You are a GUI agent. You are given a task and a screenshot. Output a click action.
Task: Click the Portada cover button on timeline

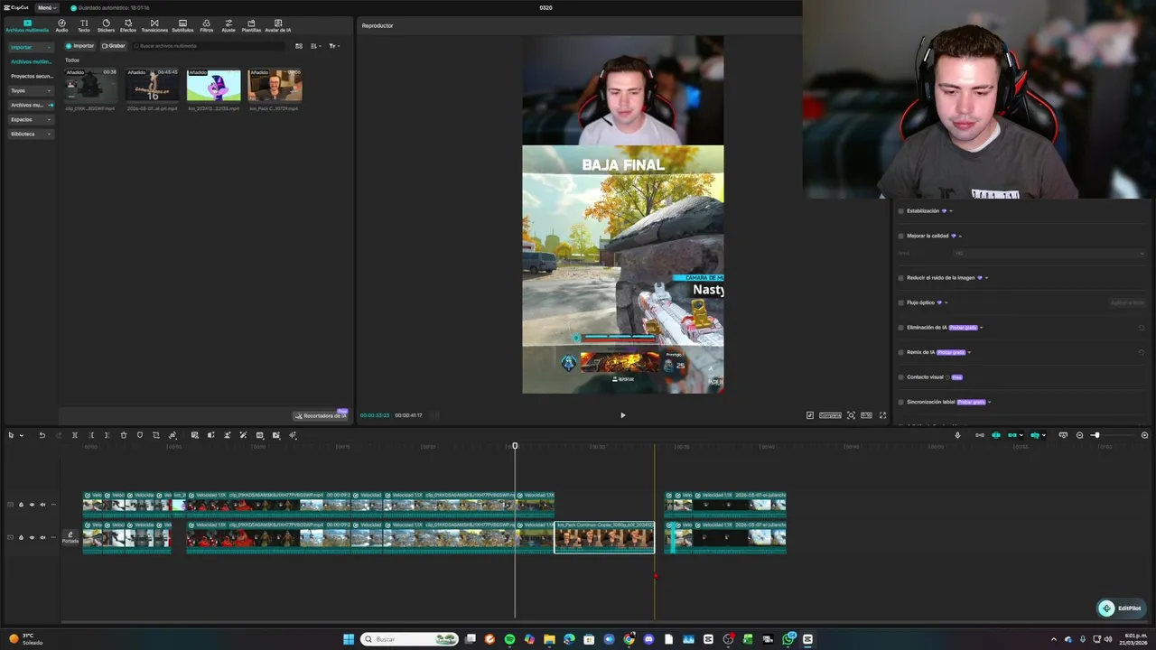(70, 537)
